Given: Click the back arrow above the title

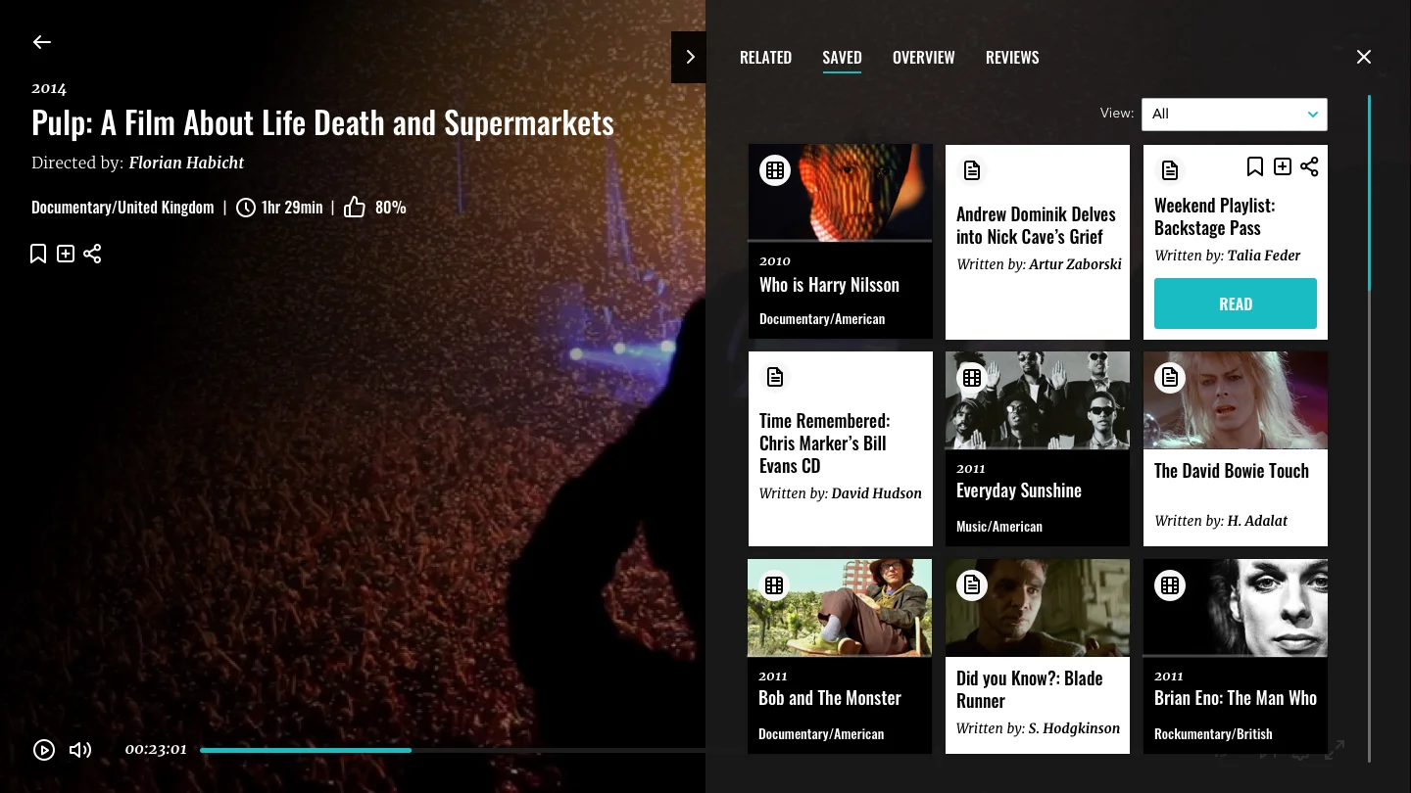Looking at the screenshot, I should 41,42.
